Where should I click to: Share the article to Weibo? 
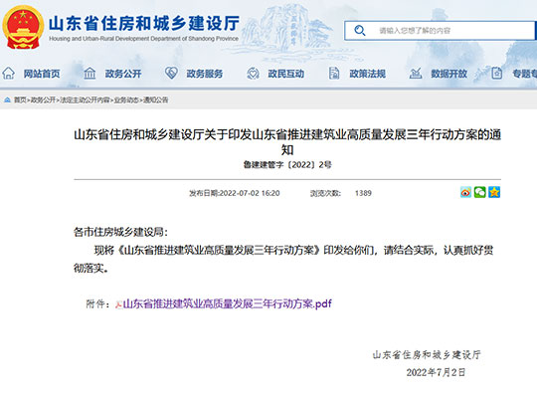click(465, 192)
